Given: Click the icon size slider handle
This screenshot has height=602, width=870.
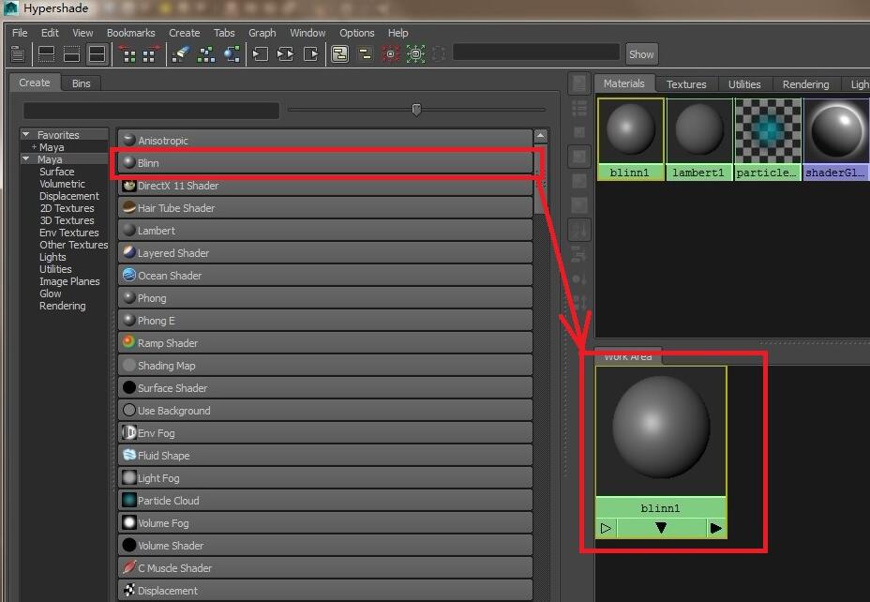Looking at the screenshot, I should coord(416,110).
